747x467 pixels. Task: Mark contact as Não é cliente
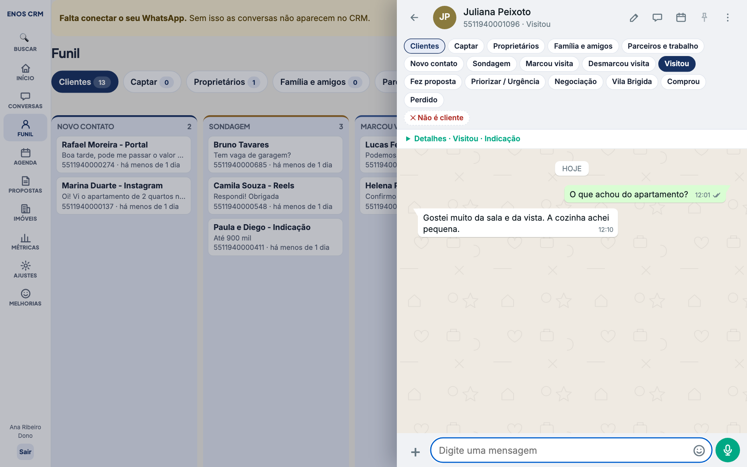pyautogui.click(x=437, y=118)
